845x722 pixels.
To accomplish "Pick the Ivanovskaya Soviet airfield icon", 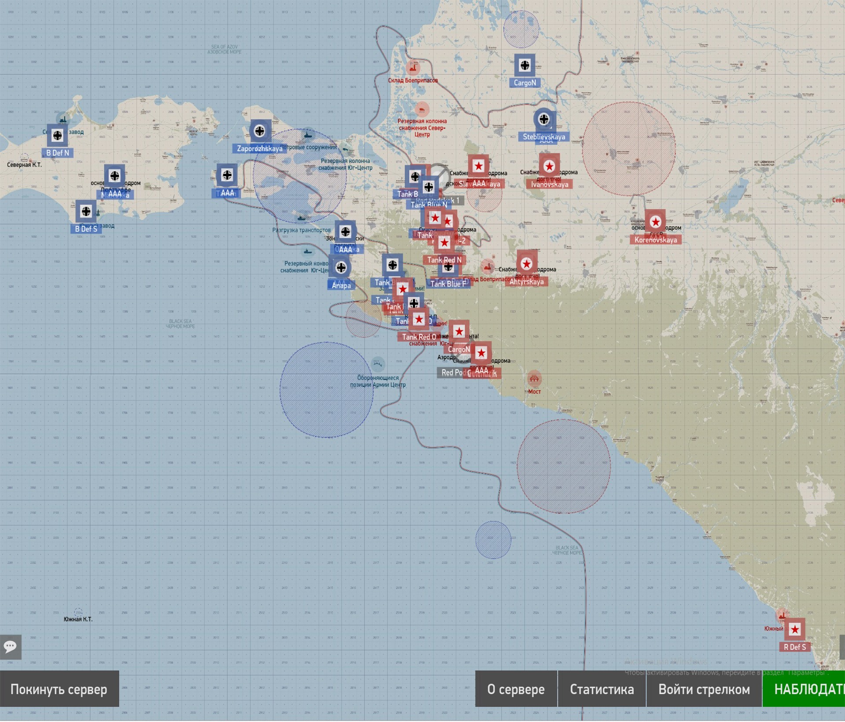I will 549,166.
